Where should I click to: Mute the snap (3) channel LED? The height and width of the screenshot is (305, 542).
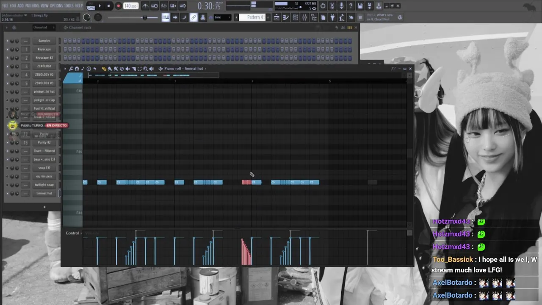click(7, 168)
